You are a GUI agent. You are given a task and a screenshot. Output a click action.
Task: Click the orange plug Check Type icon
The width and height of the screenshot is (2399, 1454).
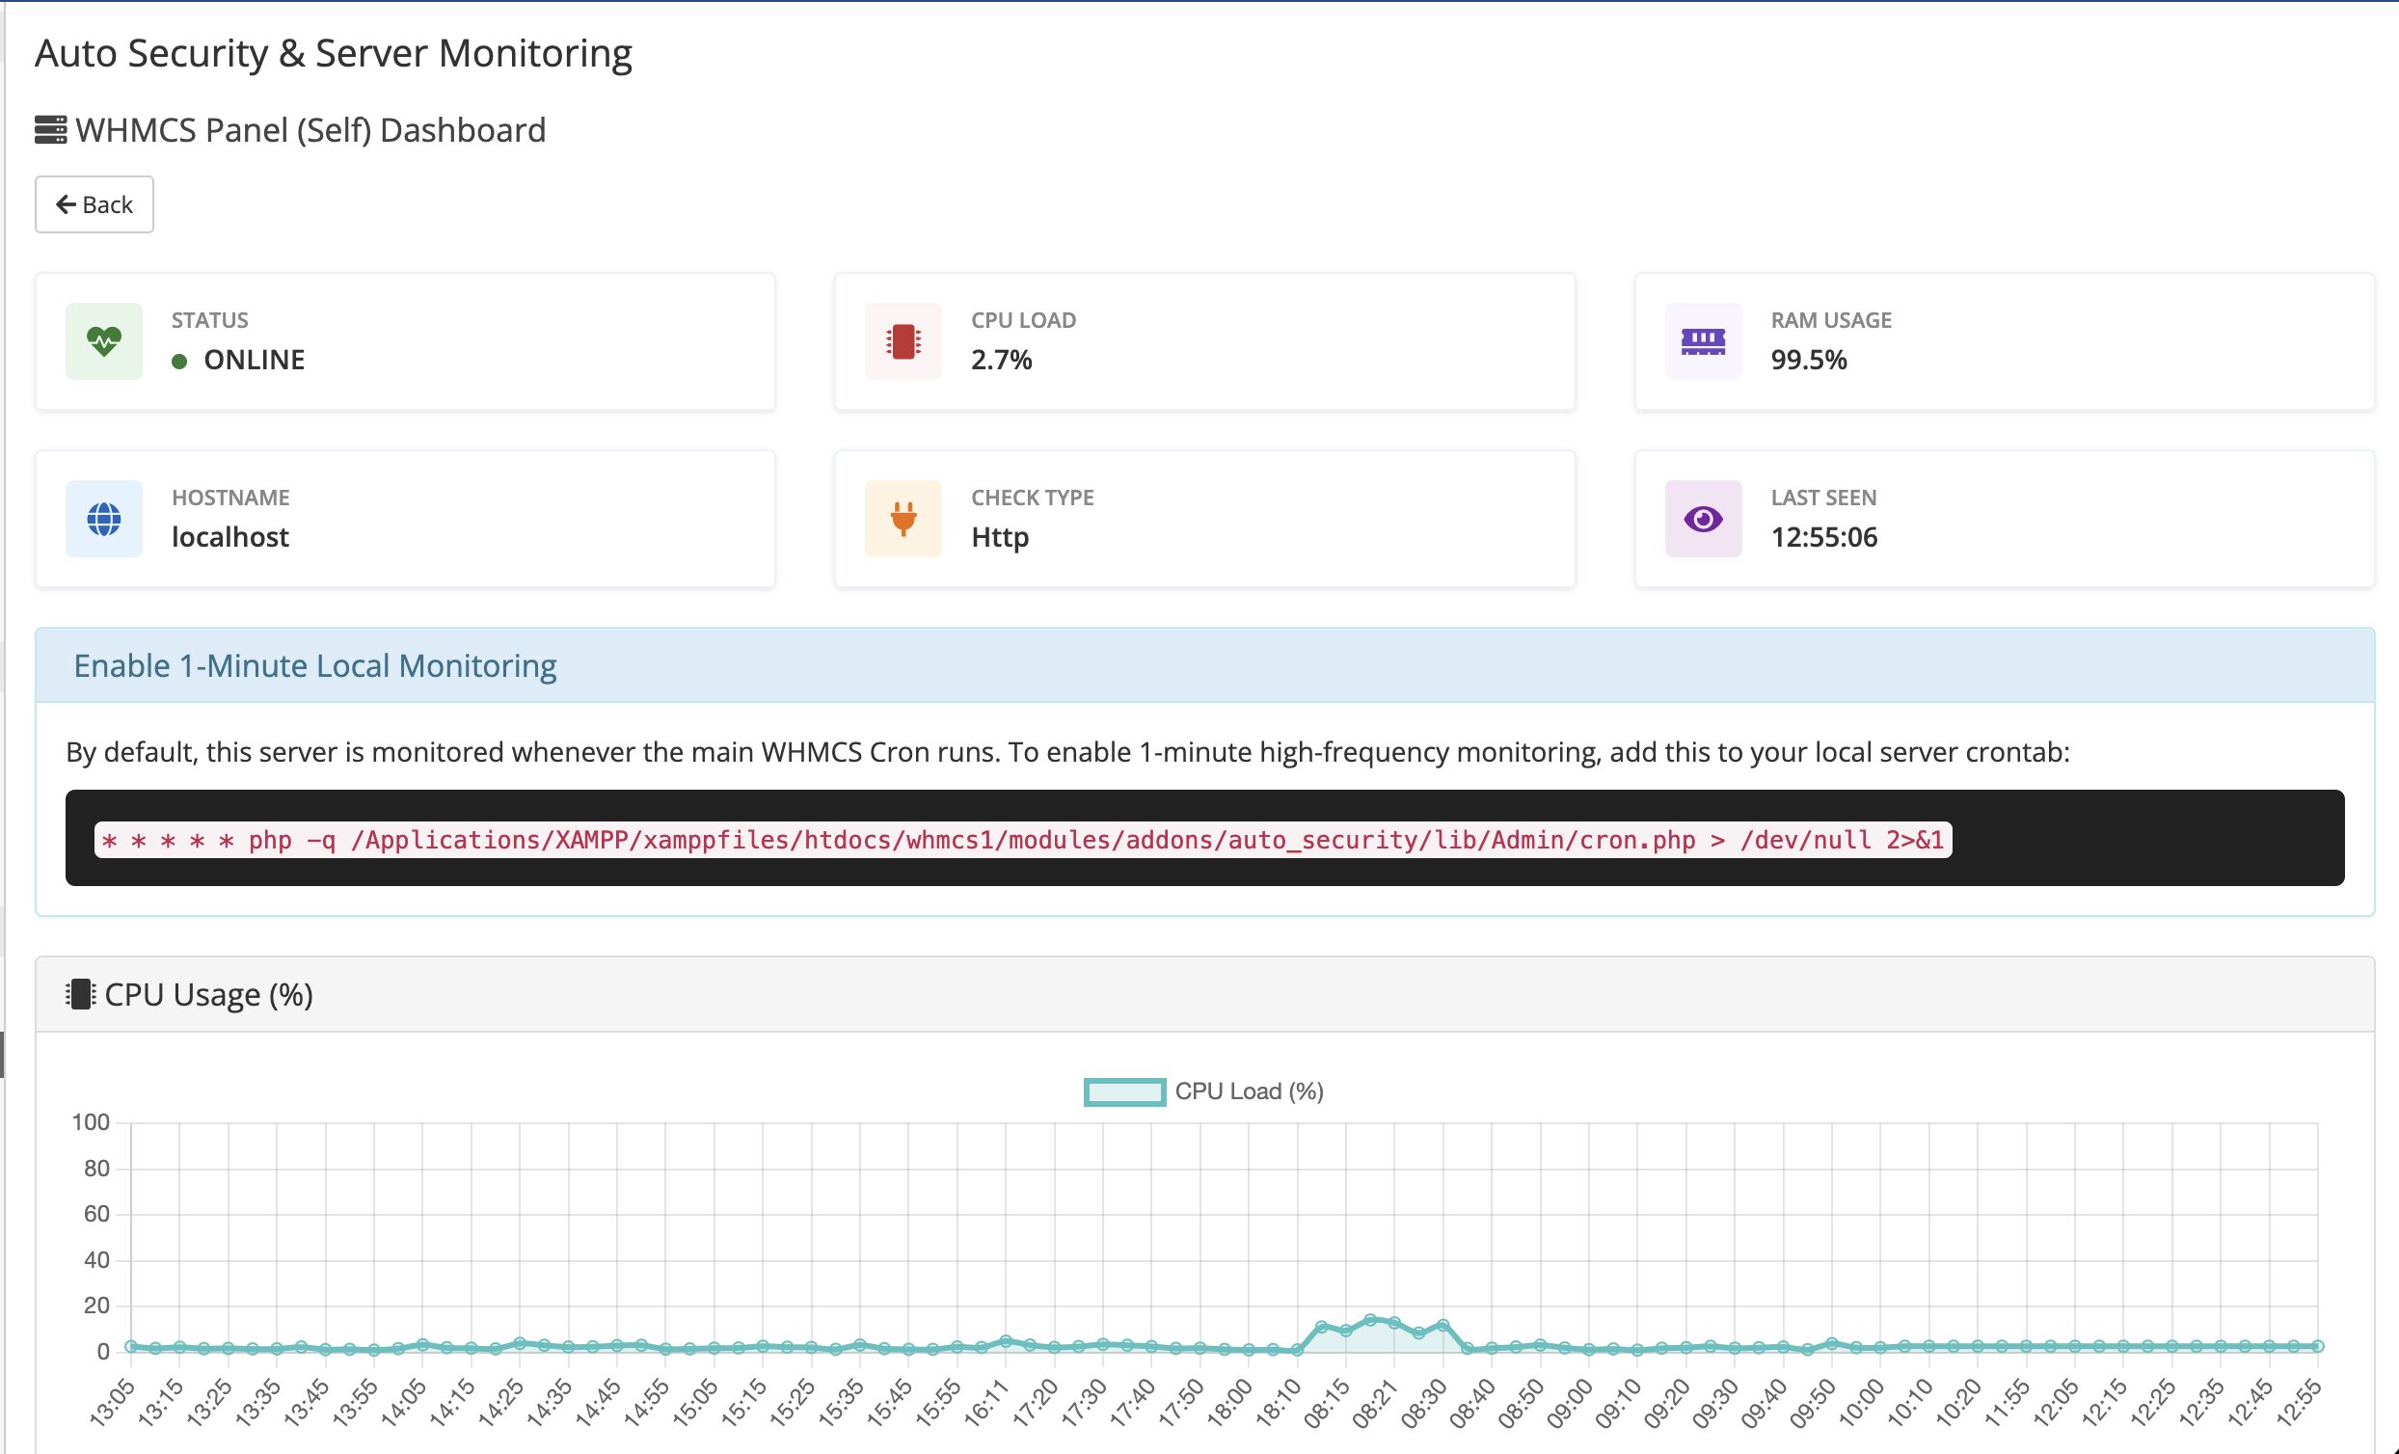click(x=903, y=518)
